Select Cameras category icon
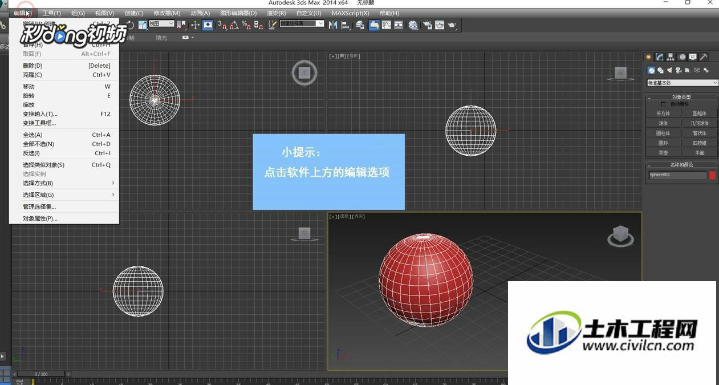The height and width of the screenshot is (385, 719). (679, 70)
